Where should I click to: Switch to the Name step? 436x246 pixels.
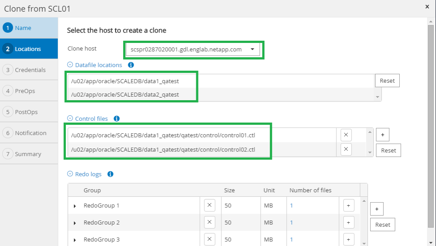tap(23, 28)
